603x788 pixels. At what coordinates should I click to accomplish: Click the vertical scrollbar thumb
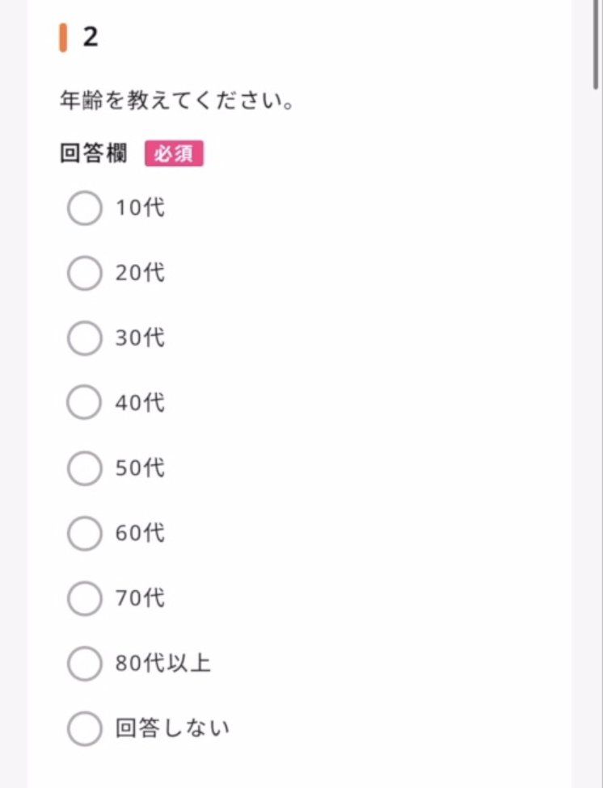click(597, 44)
